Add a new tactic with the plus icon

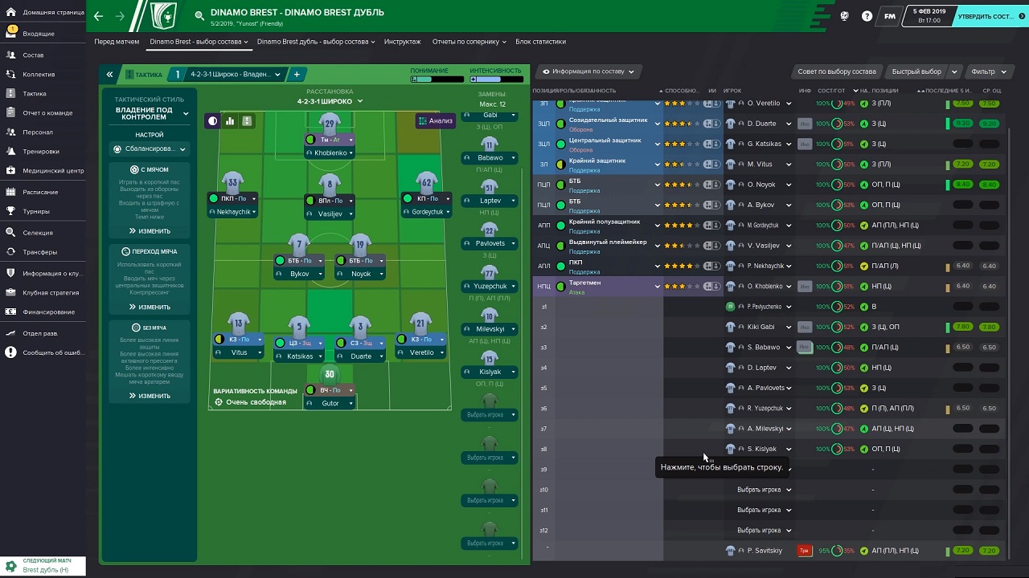pos(297,75)
